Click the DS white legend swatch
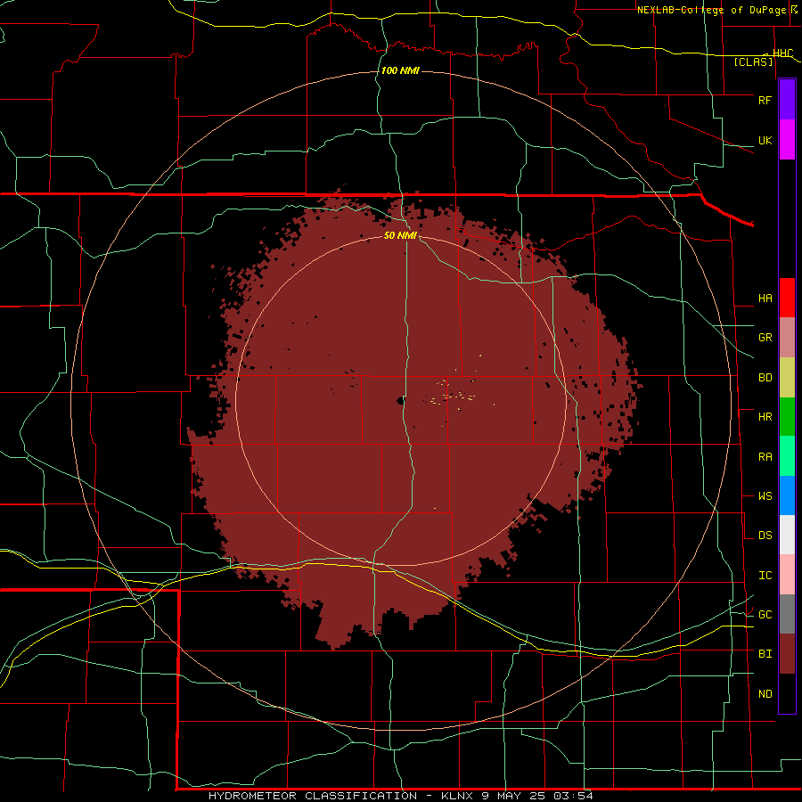Viewport: 802px width, 802px height. [787, 535]
